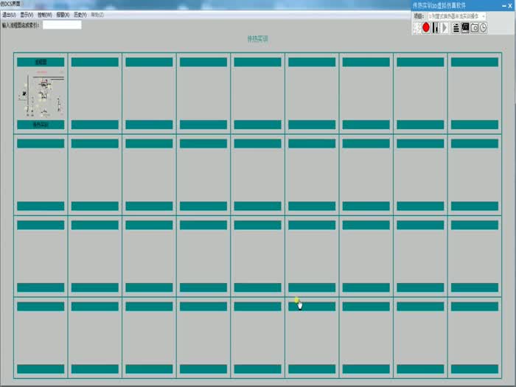This screenshot has height=387, width=516.
Task: Open the 控制 menu
Action: pyautogui.click(x=44, y=15)
